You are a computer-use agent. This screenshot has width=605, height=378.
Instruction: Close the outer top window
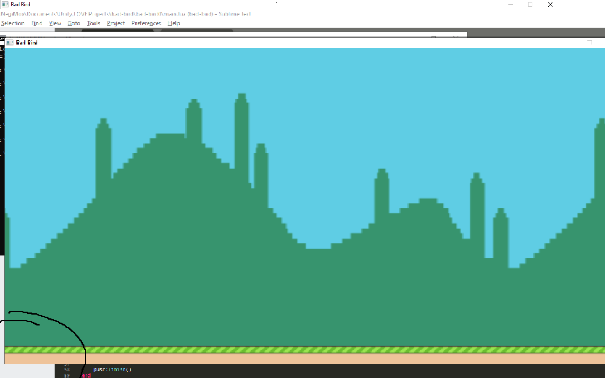(x=550, y=5)
